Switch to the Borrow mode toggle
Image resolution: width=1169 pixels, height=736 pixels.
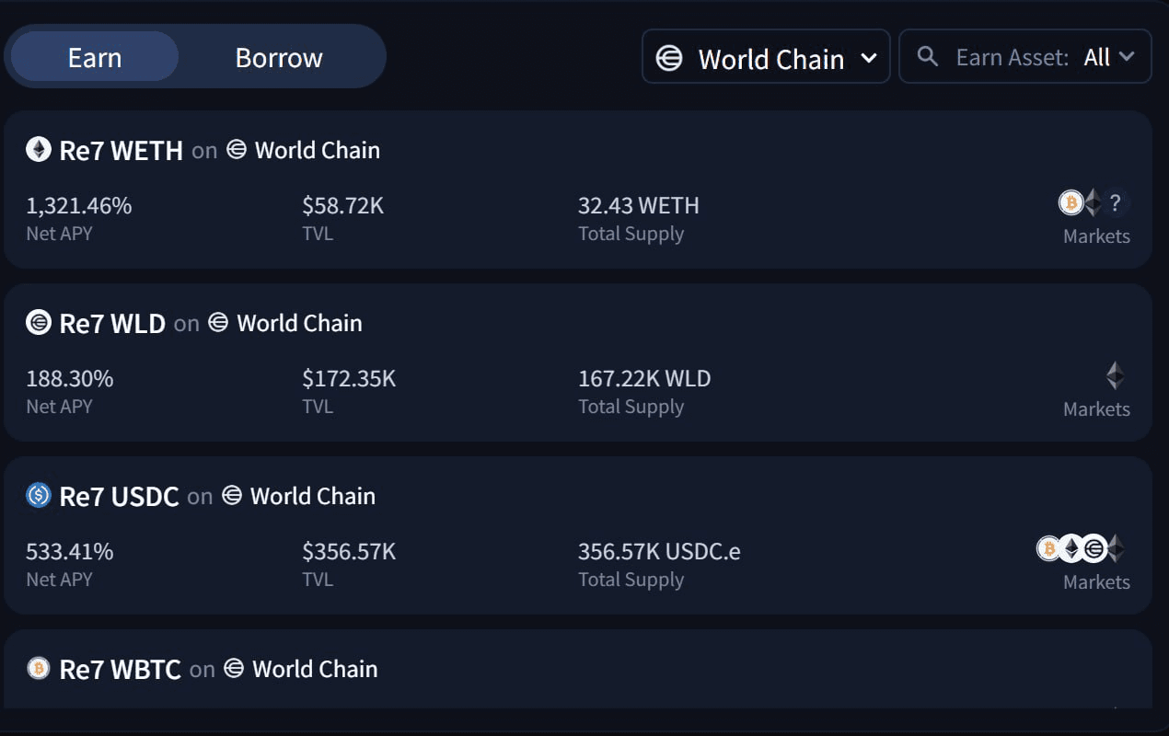point(279,57)
